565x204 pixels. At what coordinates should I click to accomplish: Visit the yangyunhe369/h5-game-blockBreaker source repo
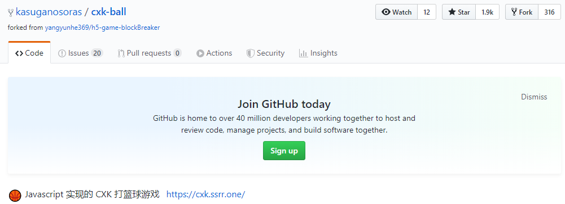[102, 28]
